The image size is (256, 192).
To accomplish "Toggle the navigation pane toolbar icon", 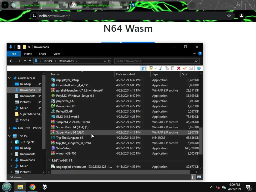I will tap(144, 68).
